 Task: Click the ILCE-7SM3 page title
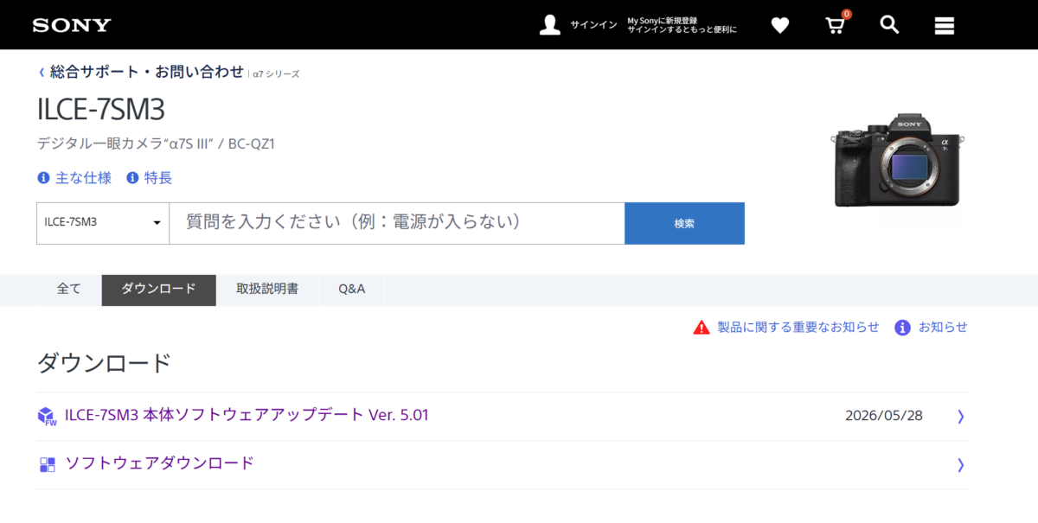[x=101, y=111]
